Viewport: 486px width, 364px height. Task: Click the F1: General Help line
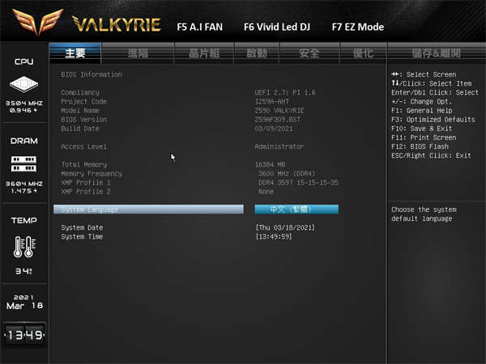coord(421,111)
